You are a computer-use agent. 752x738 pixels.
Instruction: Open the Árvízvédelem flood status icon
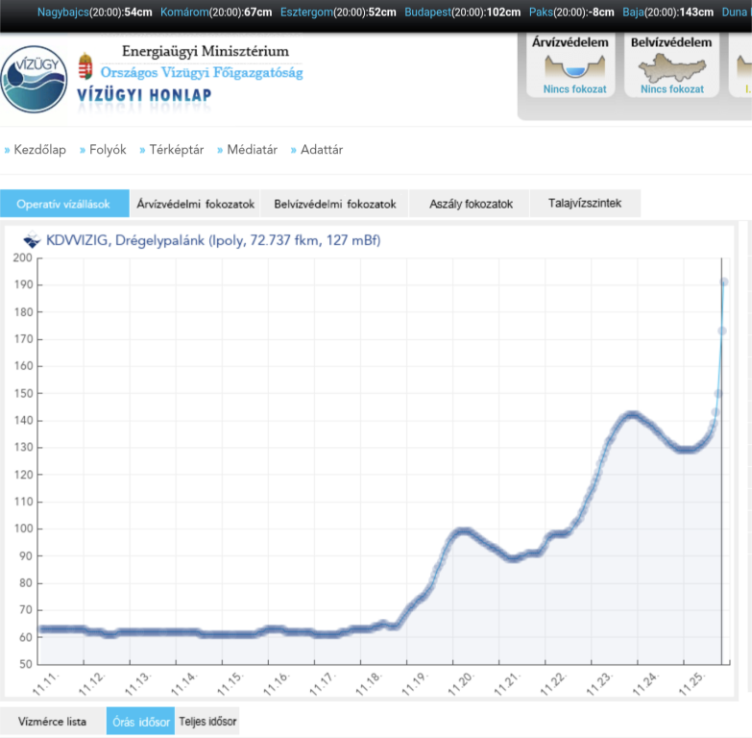tap(575, 66)
